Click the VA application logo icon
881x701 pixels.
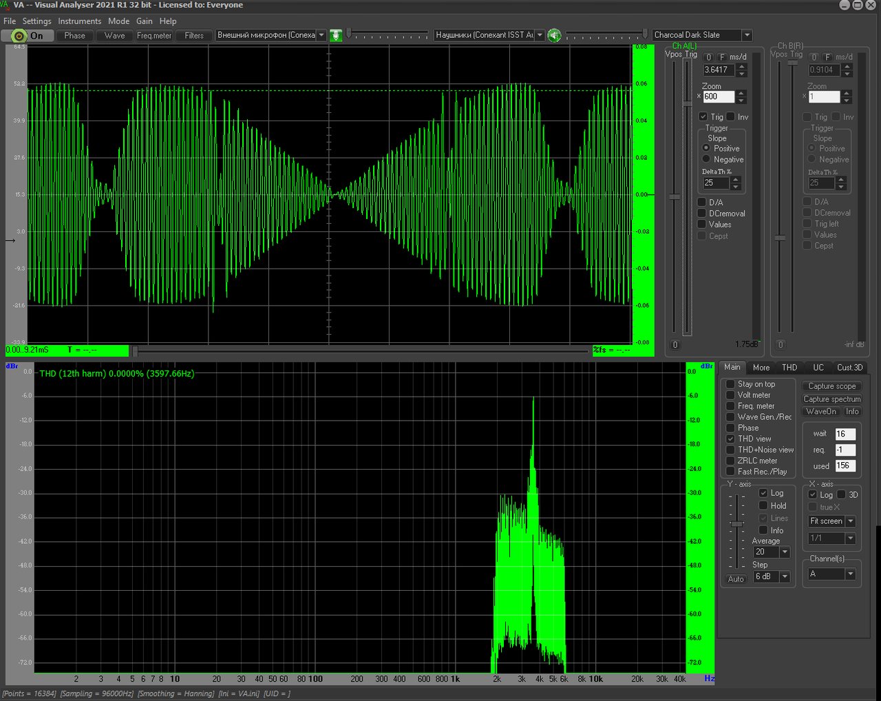pos(5,6)
